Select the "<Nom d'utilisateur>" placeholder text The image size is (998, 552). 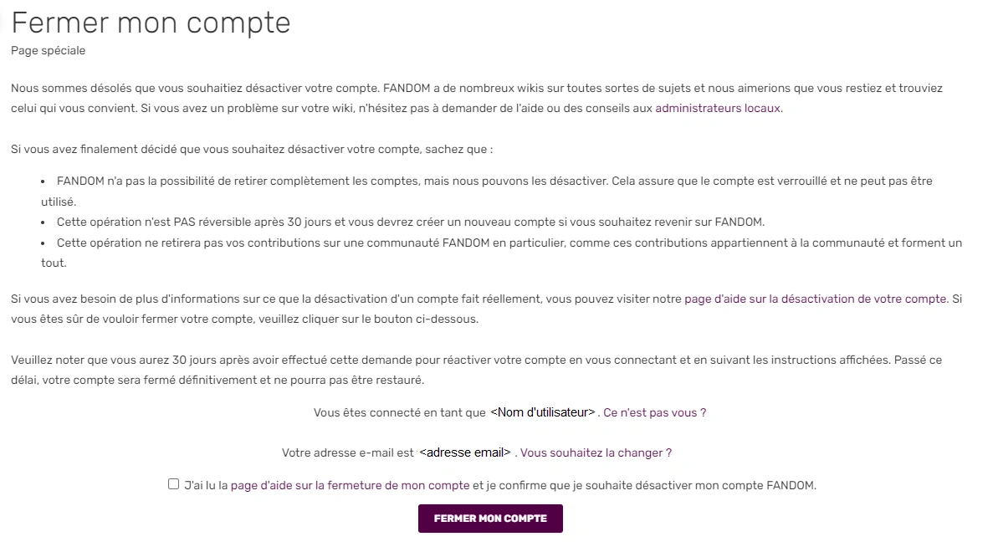(x=542, y=412)
